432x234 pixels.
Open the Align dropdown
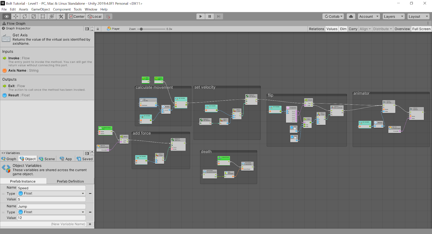[365, 29]
